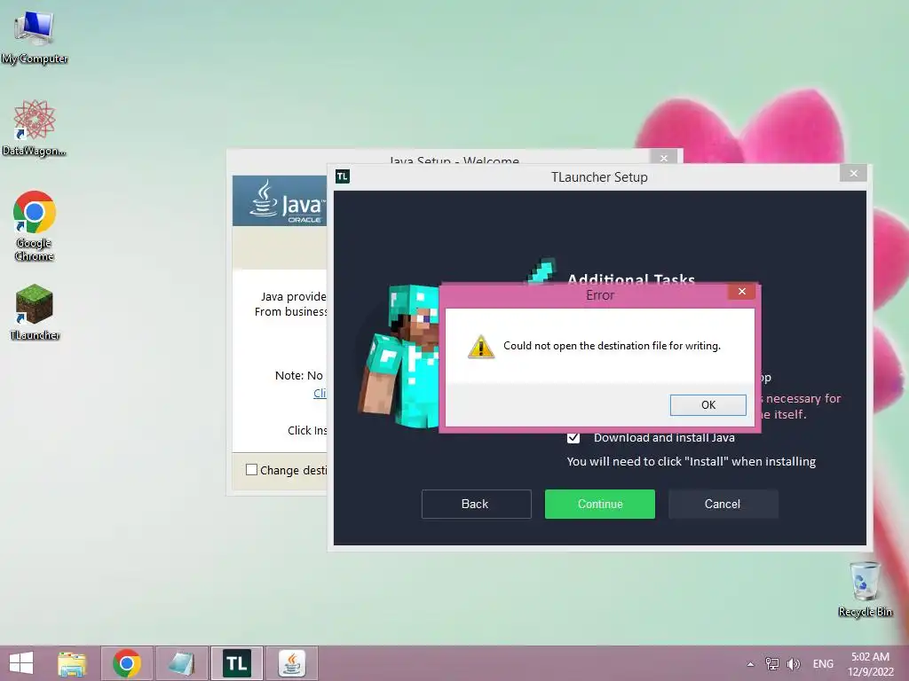Screen dimensions: 909x681
Task: Open the TLauncher desktop shortcut
Action: coord(35,312)
